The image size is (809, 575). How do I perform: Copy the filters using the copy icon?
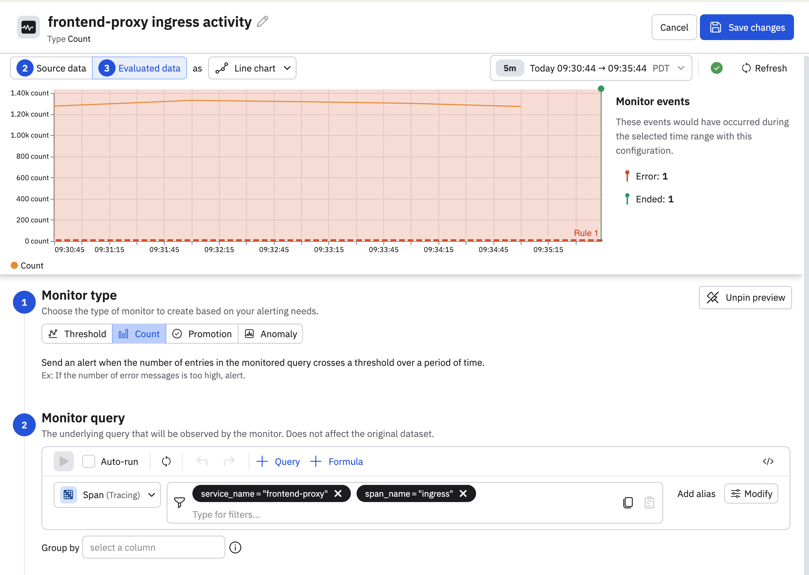pos(628,502)
